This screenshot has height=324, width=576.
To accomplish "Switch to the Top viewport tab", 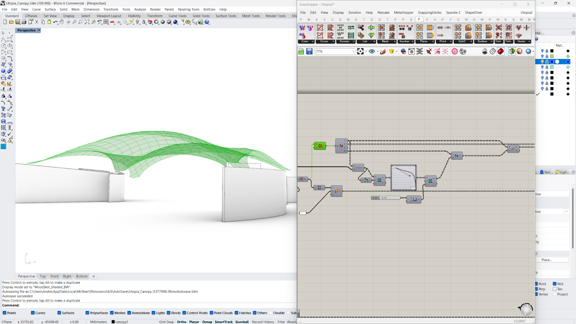I will (x=42, y=276).
